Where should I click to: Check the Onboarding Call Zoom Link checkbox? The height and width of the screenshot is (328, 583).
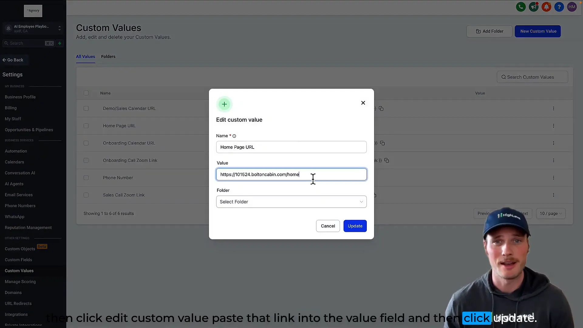click(x=86, y=160)
